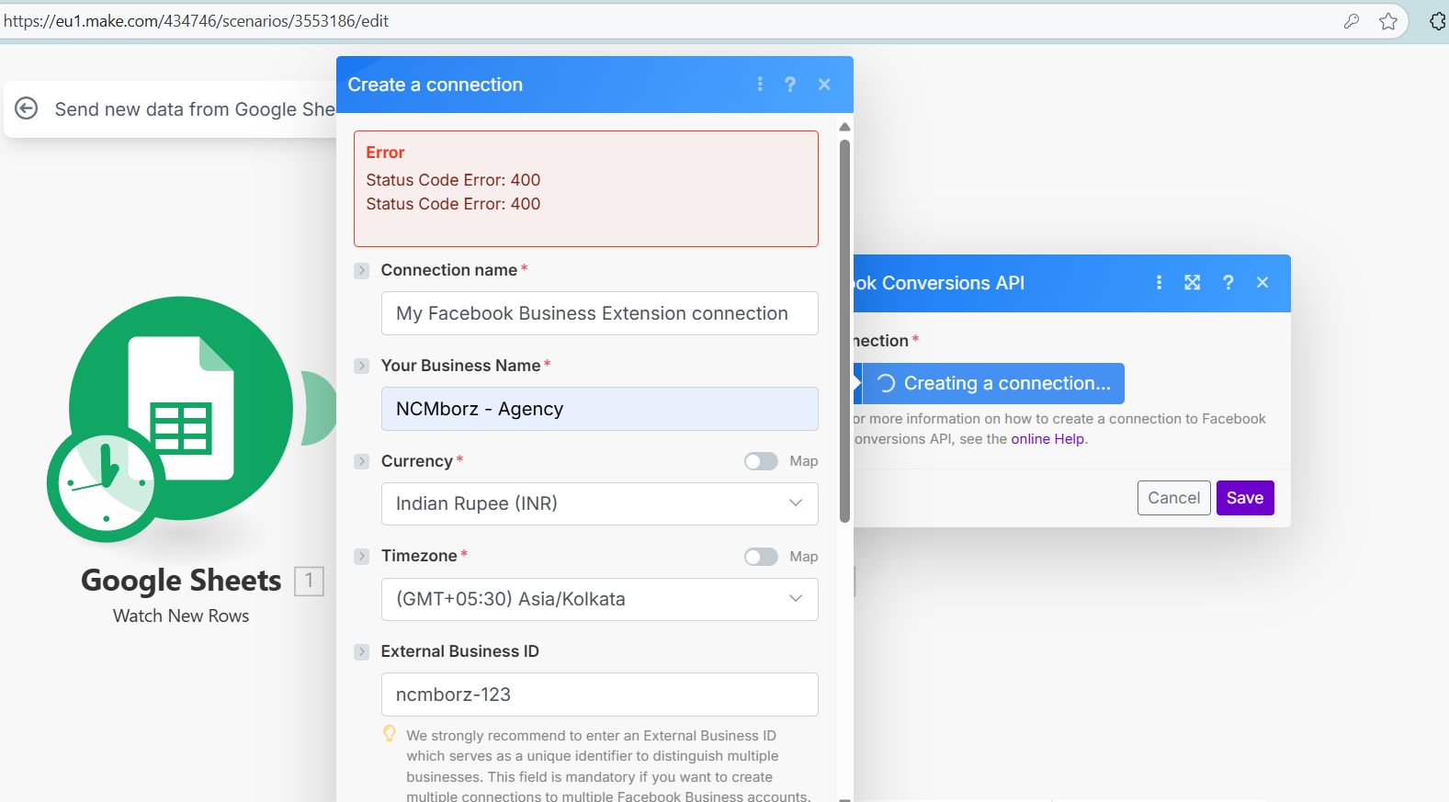
Task: Click the browser extensions puzzle icon
Action: (1438, 21)
